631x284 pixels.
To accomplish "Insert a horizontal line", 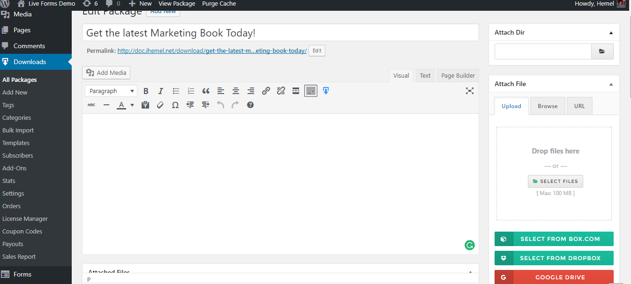I will pyautogui.click(x=106, y=105).
